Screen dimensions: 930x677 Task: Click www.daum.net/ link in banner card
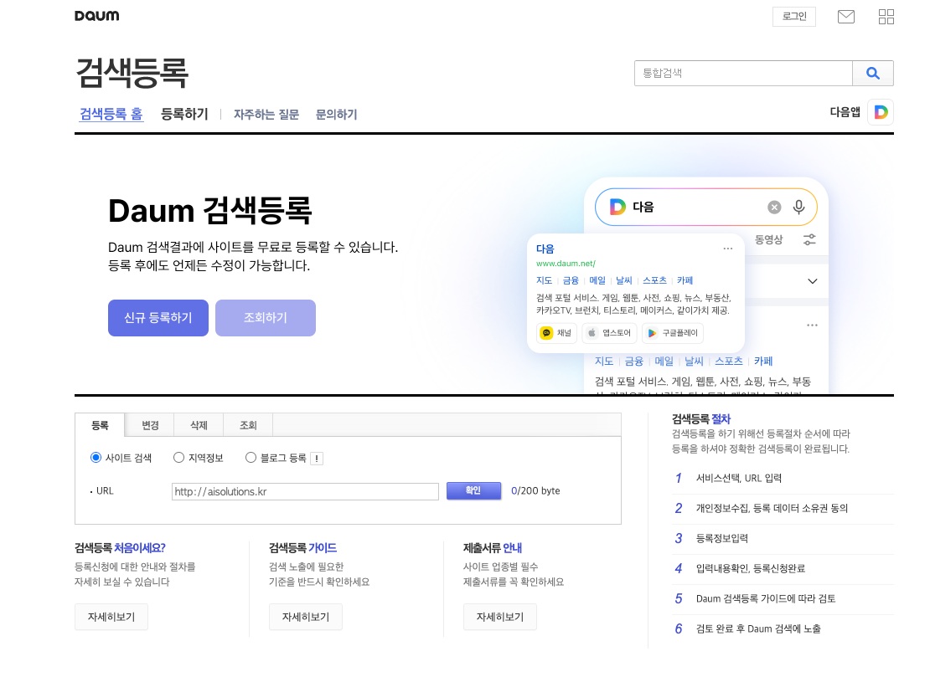point(566,264)
